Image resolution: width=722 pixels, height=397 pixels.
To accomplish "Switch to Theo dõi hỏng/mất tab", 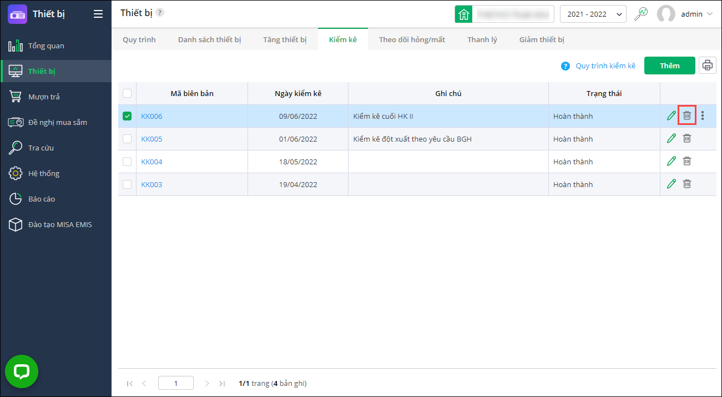I will (x=412, y=39).
